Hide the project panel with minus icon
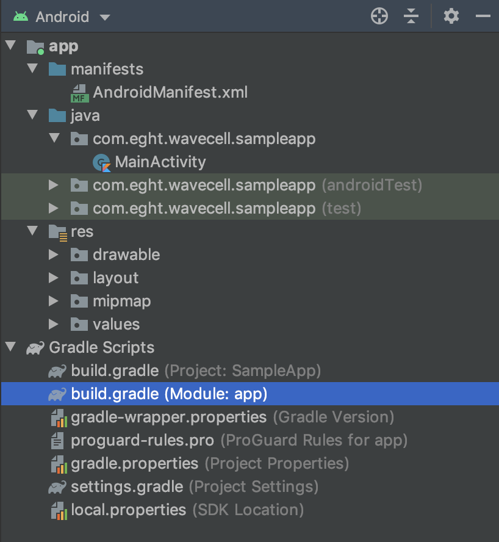Image resolution: width=499 pixels, height=542 pixels. [483, 16]
